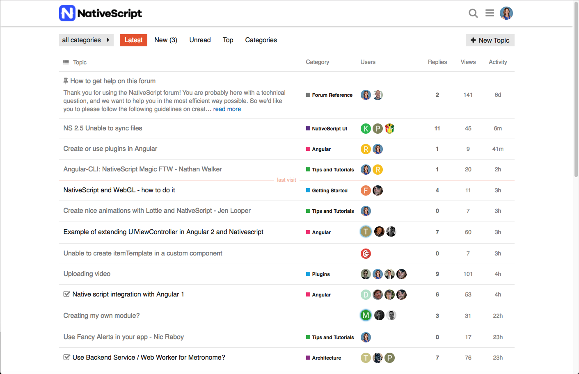This screenshot has height=374, width=579.
Task: Open the search magnifier icon
Action: coord(473,13)
